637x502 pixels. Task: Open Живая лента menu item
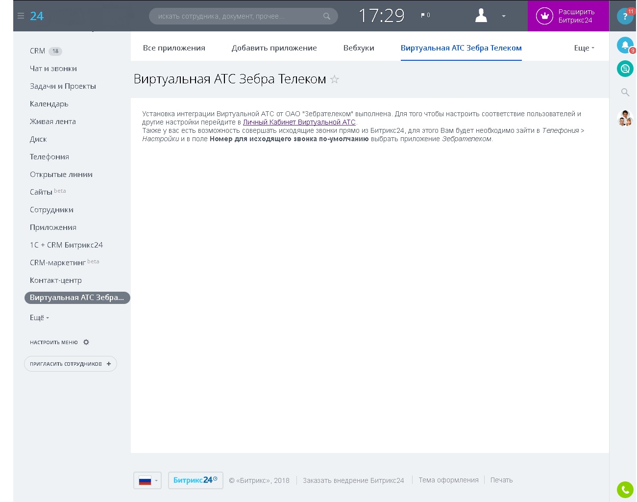[53, 122]
